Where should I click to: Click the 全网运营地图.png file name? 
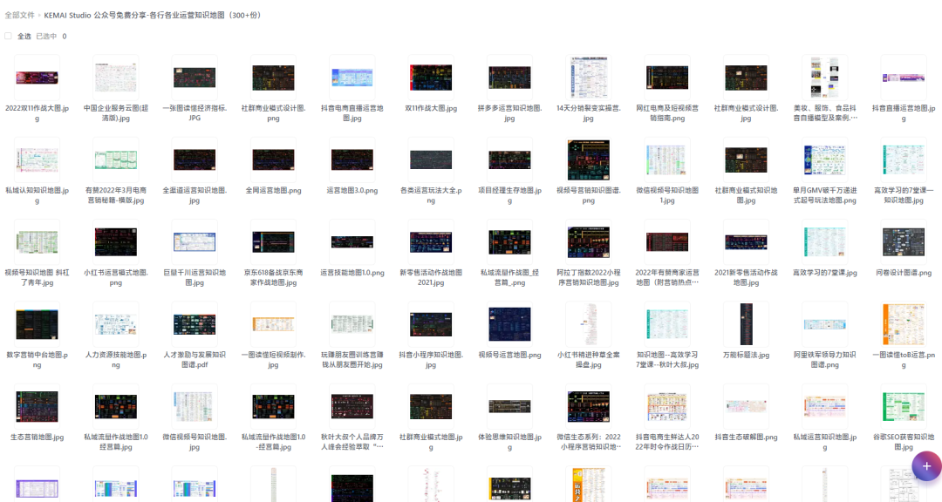point(273,190)
